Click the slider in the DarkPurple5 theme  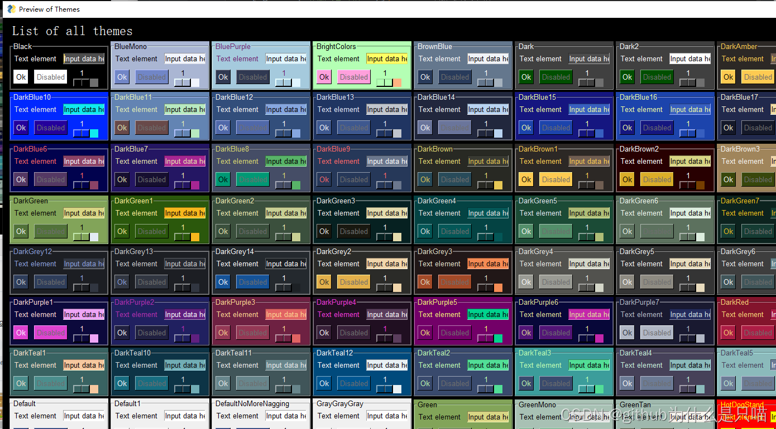pyautogui.click(x=490, y=338)
